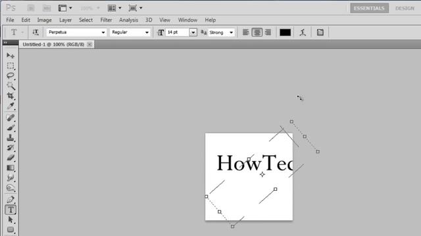Select the Path Selection tool

coord(11,220)
